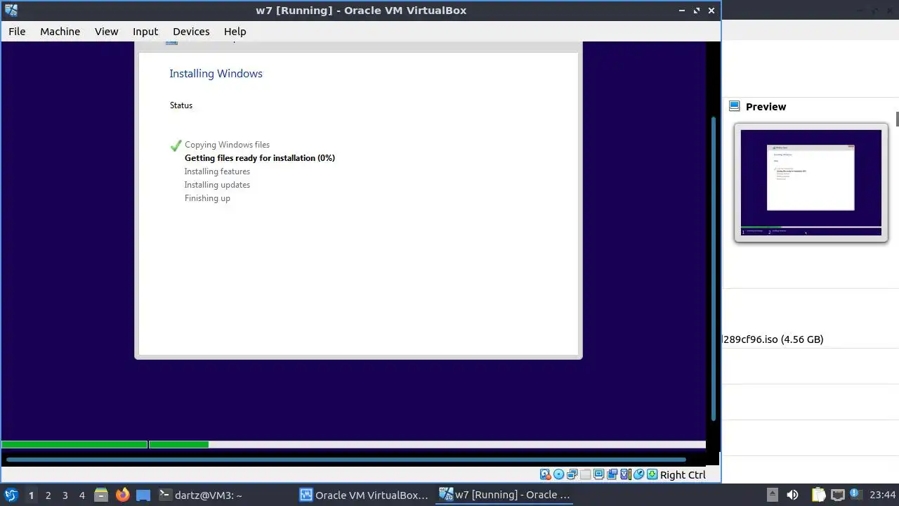Click the Preview section header in Manager

pos(766,107)
